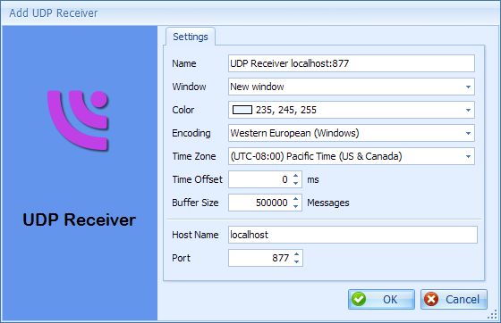Click the Port value 877
This screenshot has height=323, width=501.
tap(281, 258)
